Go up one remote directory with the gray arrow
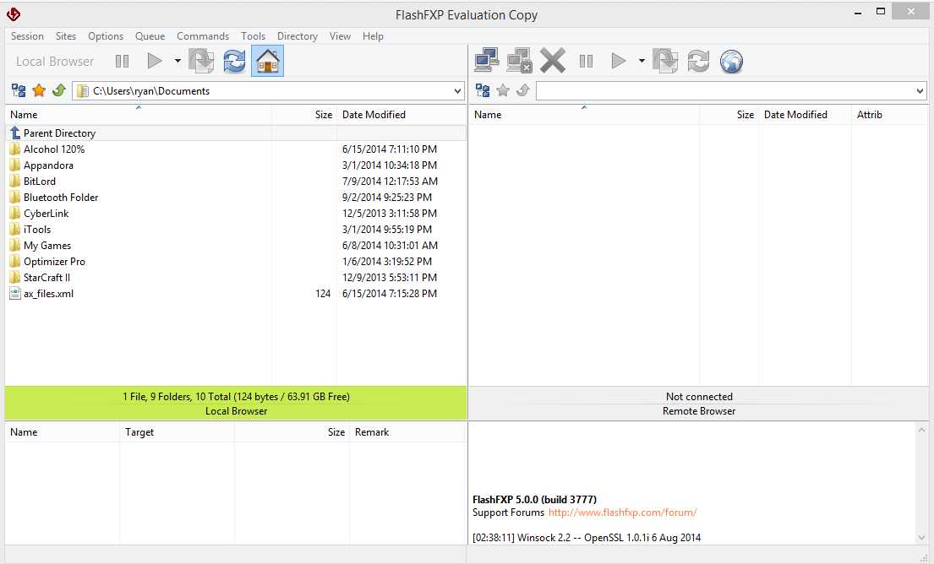This screenshot has height=564, width=934. pos(522,90)
